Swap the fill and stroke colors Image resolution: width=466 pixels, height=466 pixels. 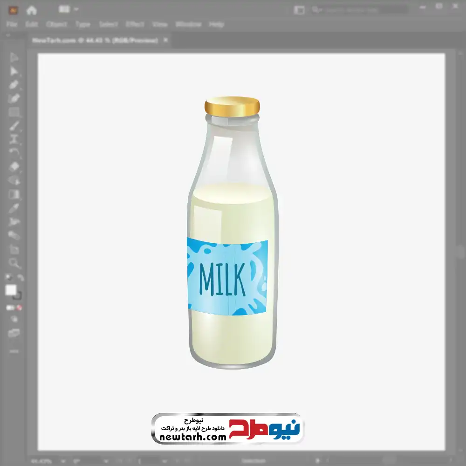click(21, 278)
